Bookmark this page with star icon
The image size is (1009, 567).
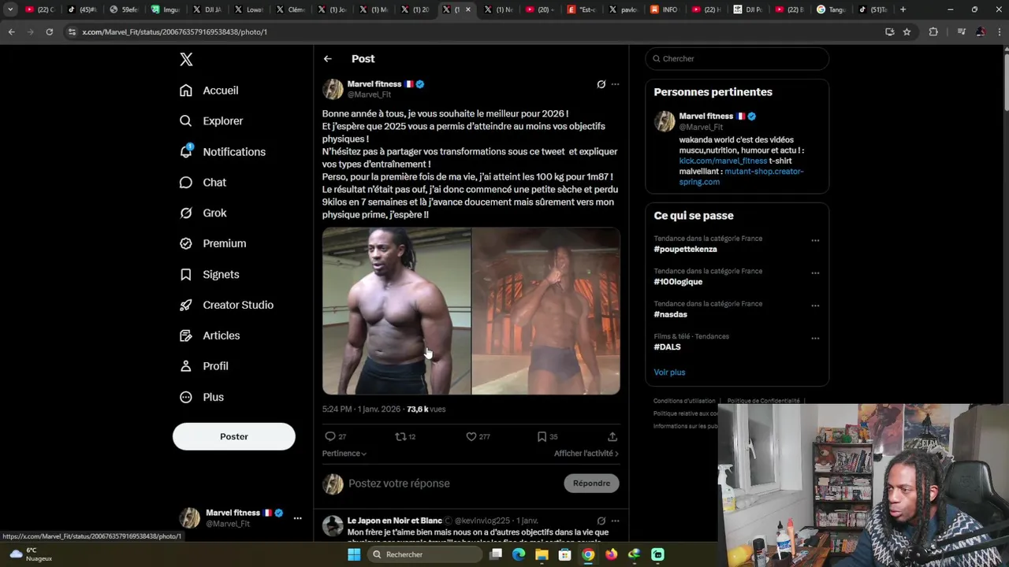coord(907,31)
